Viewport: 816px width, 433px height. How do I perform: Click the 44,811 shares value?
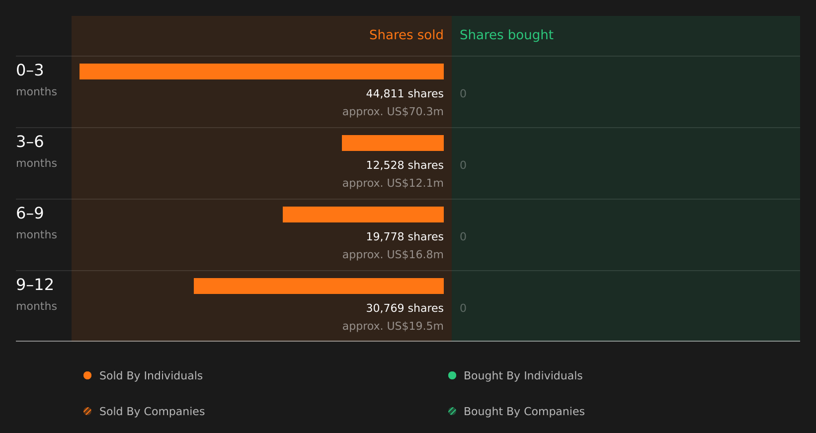tap(405, 94)
